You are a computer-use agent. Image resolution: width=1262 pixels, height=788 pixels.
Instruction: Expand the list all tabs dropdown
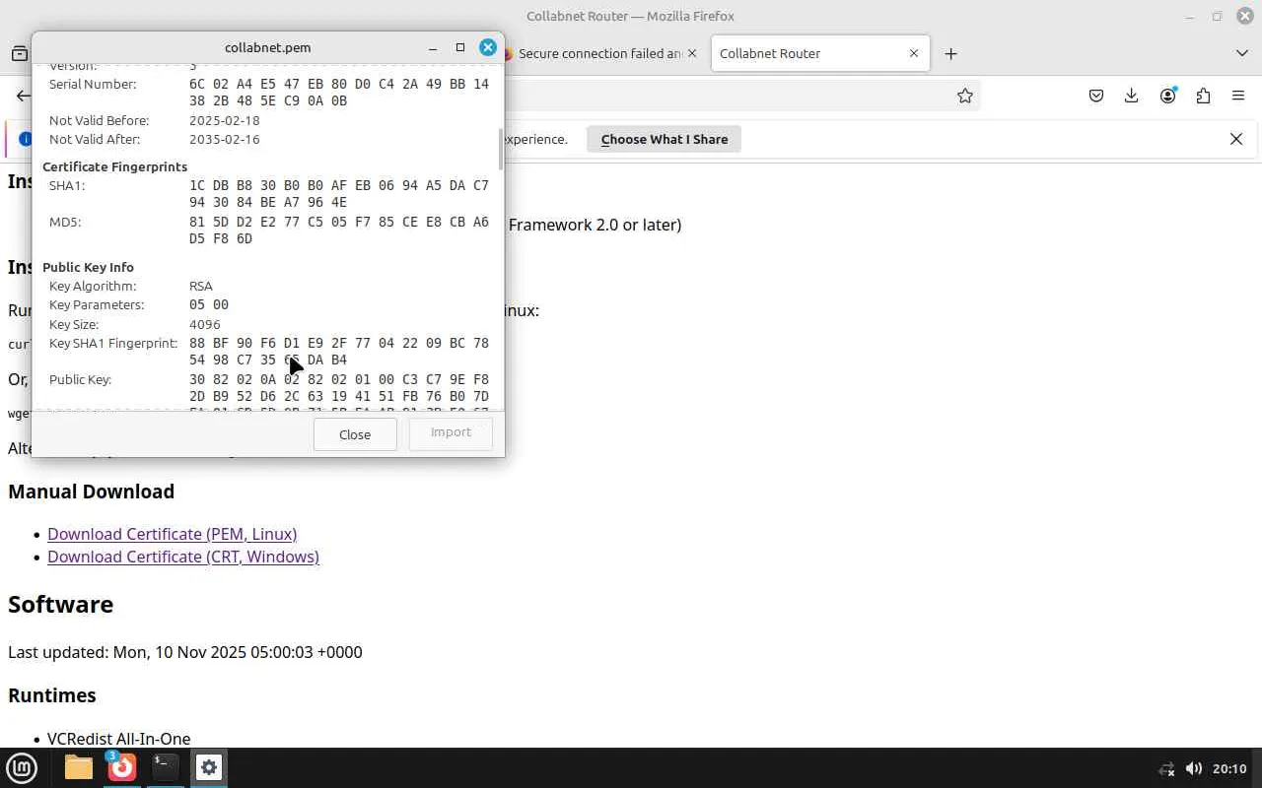pyautogui.click(x=1242, y=53)
